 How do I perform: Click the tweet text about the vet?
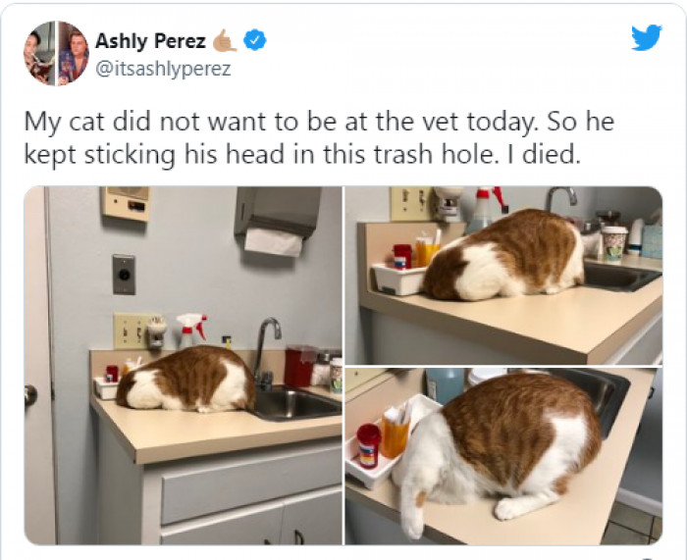click(319, 137)
